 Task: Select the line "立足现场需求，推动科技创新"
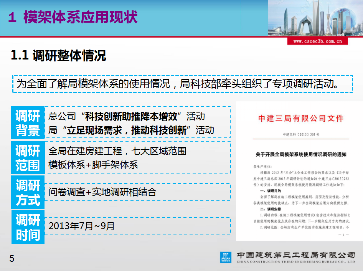click(127, 131)
